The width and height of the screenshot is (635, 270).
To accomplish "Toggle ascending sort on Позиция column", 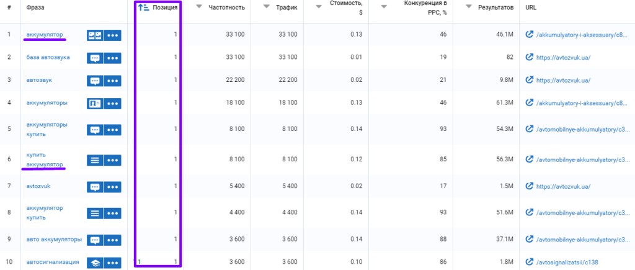I will click(143, 7).
